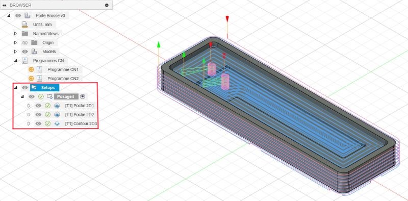This screenshot has width=408, height=201.
Task: Expand the Models node
Action: pyautogui.click(x=15, y=52)
